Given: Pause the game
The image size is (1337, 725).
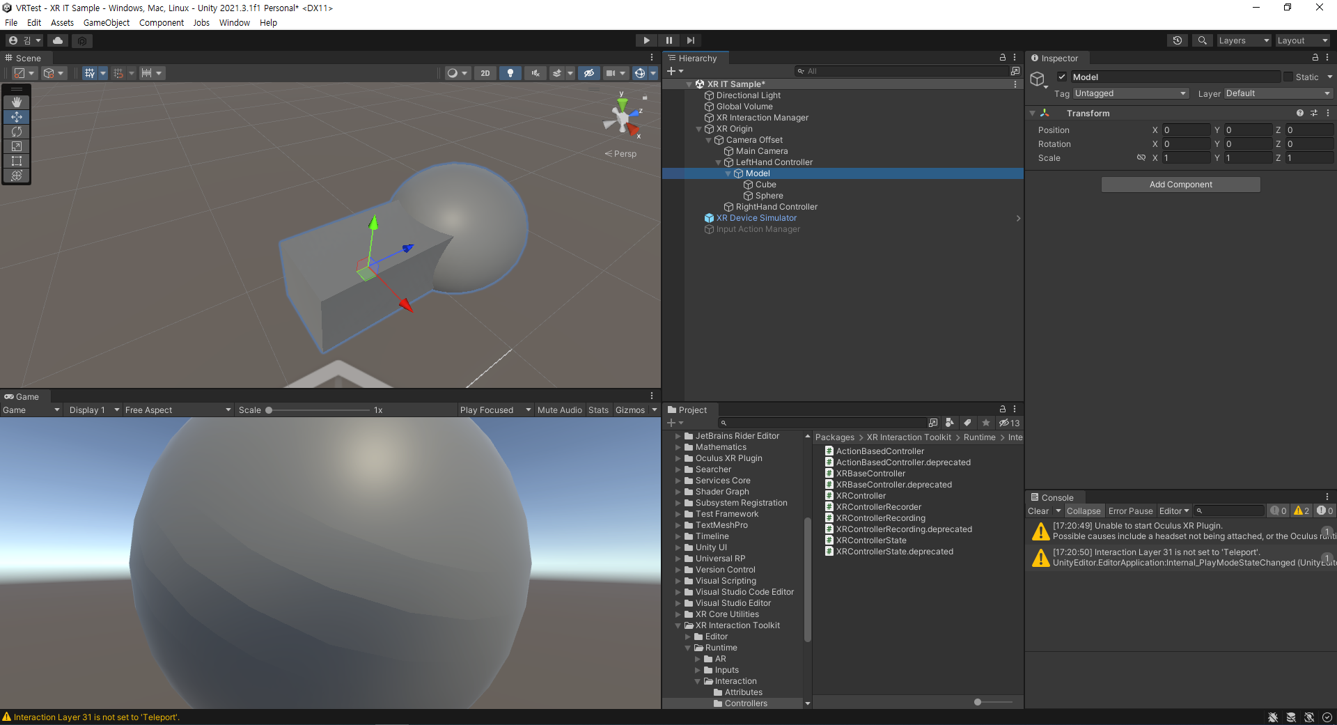Looking at the screenshot, I should click(668, 40).
